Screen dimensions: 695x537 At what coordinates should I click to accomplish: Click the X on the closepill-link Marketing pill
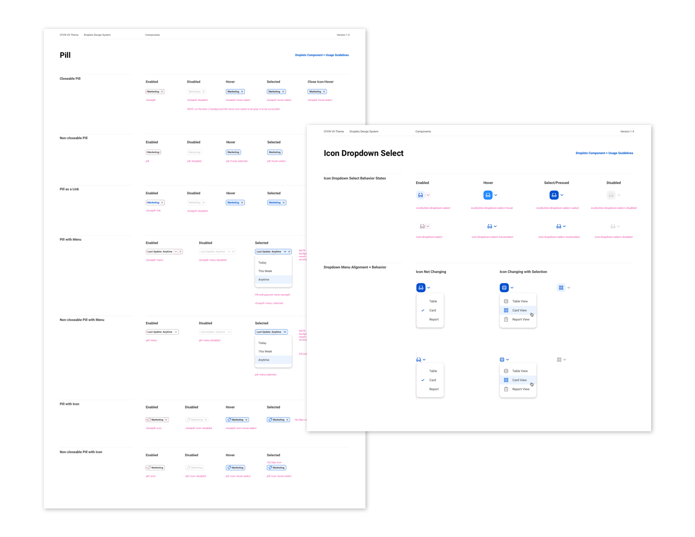(162, 203)
